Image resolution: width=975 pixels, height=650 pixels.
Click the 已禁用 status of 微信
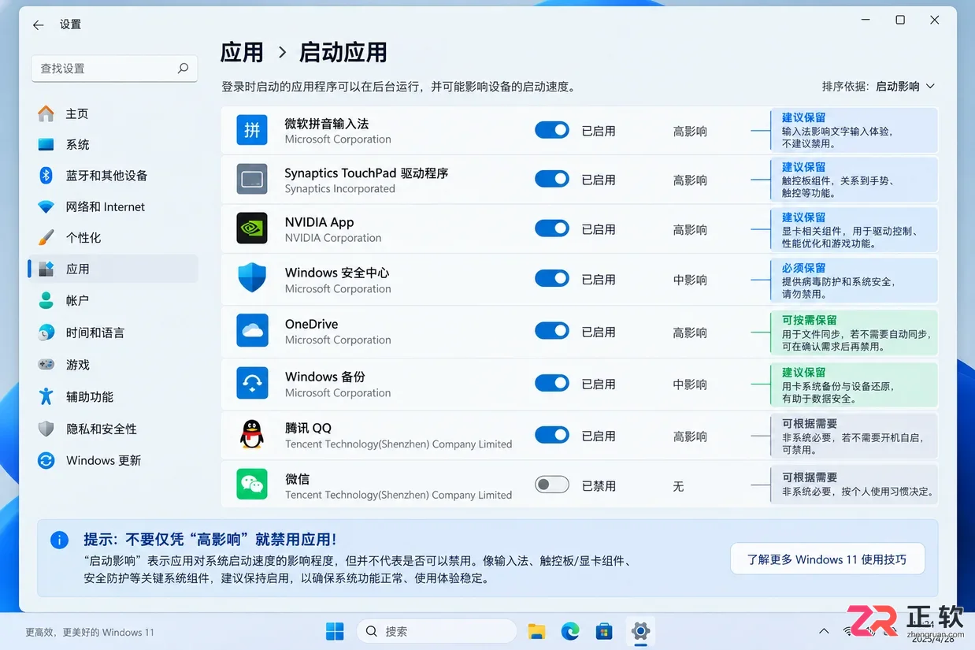coord(599,486)
